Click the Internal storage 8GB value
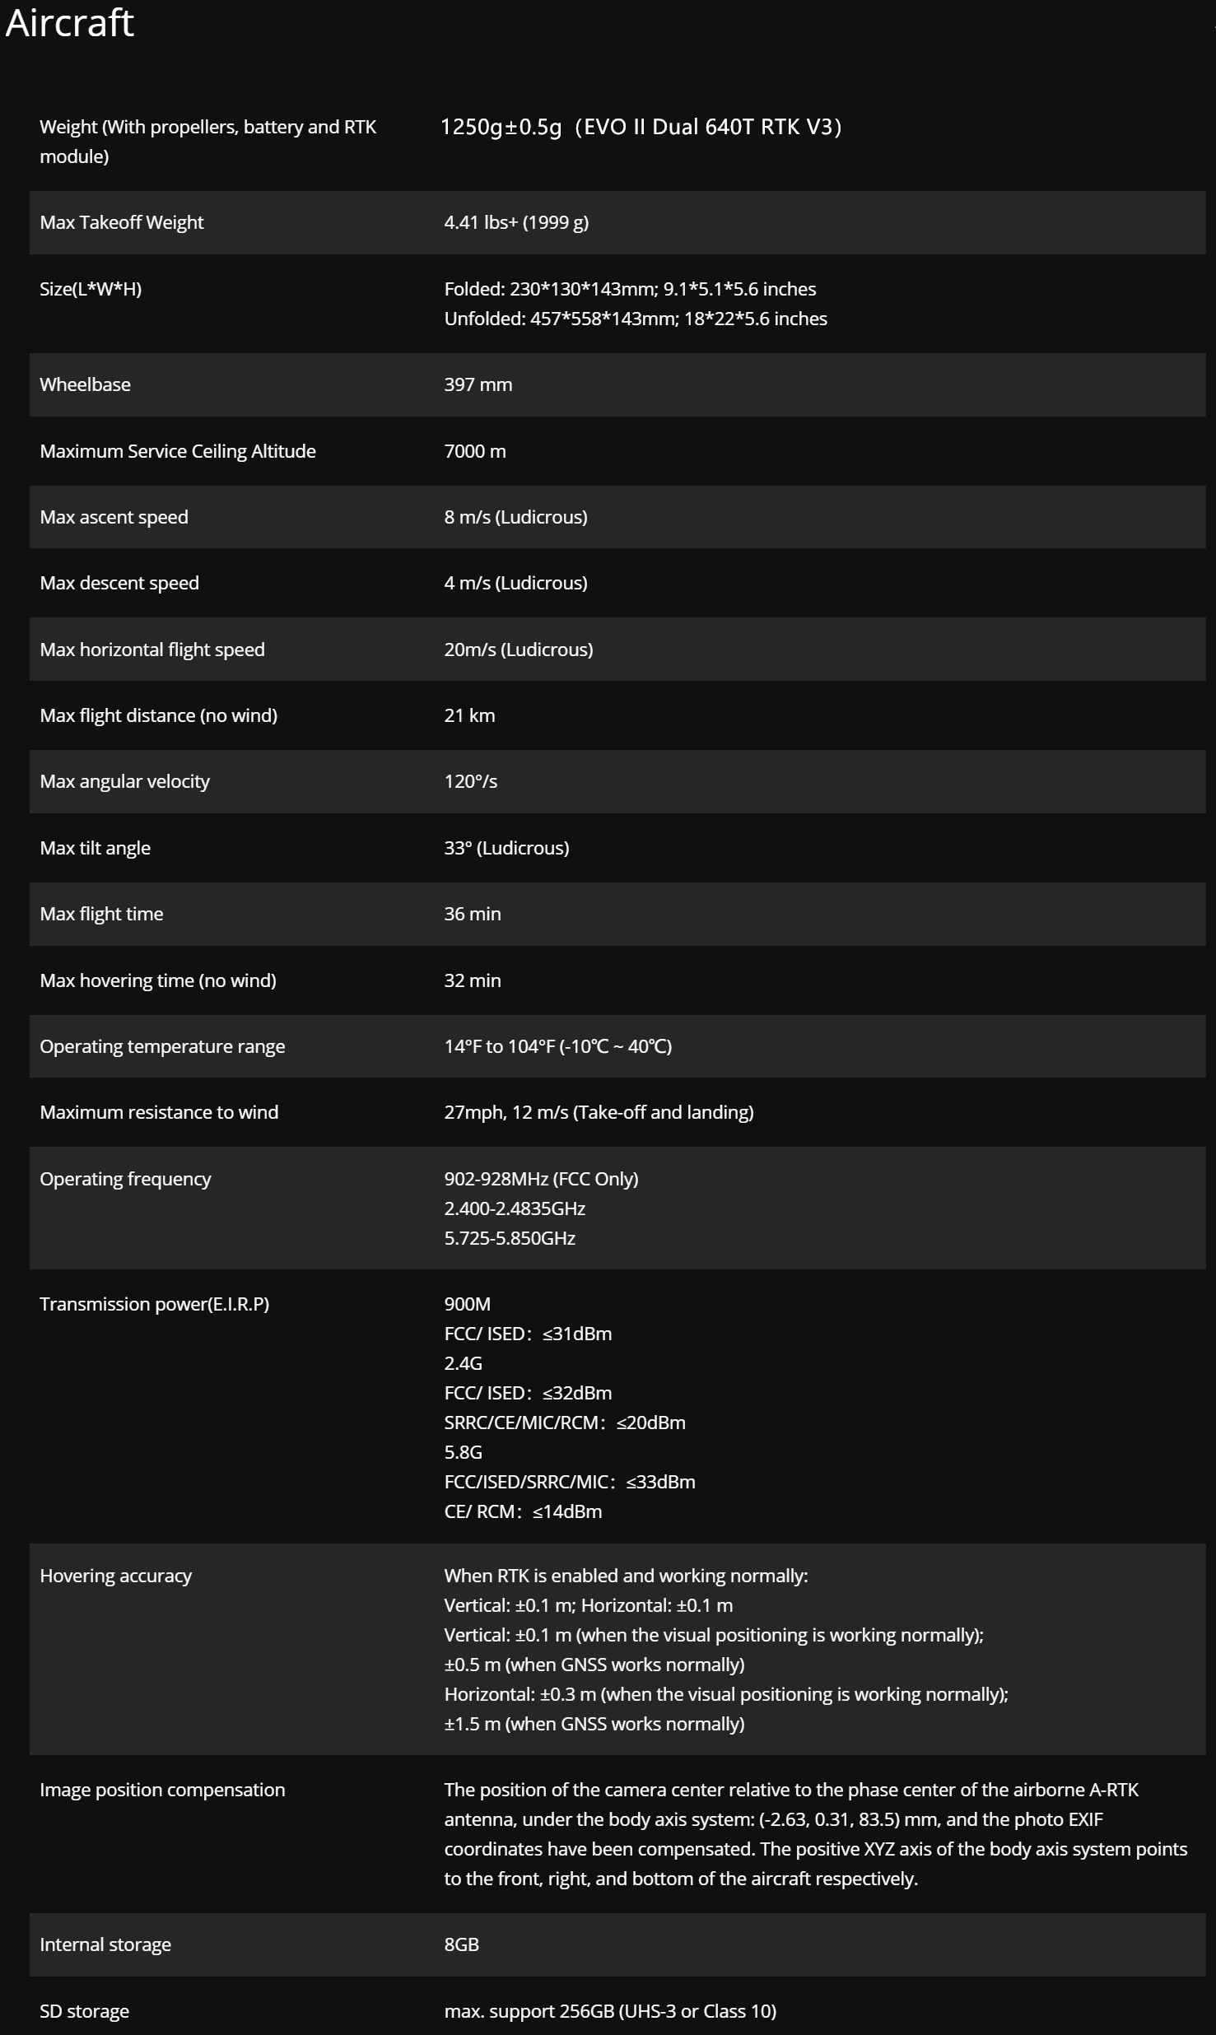This screenshot has width=1216, height=2035. [462, 1944]
